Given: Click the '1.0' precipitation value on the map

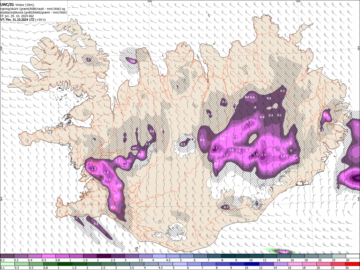Looking at the screenshot, I should click(118, 160).
